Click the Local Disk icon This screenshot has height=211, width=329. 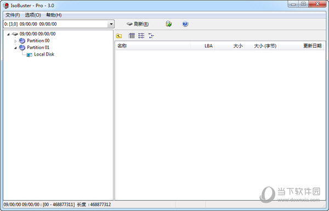click(x=30, y=54)
